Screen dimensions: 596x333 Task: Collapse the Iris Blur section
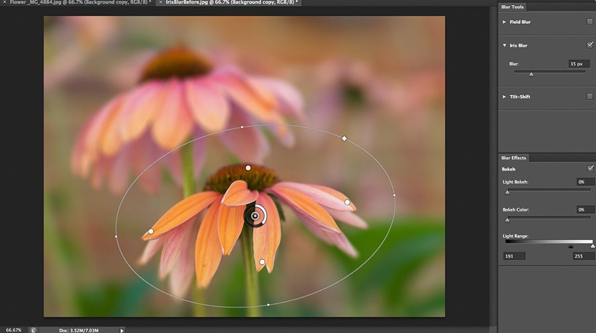click(x=505, y=46)
